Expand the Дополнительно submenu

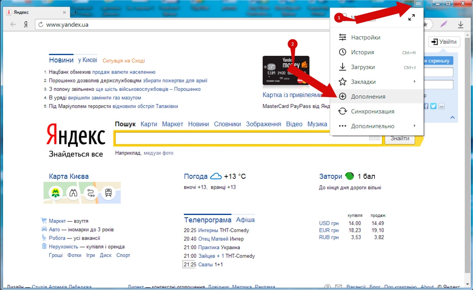[377, 126]
